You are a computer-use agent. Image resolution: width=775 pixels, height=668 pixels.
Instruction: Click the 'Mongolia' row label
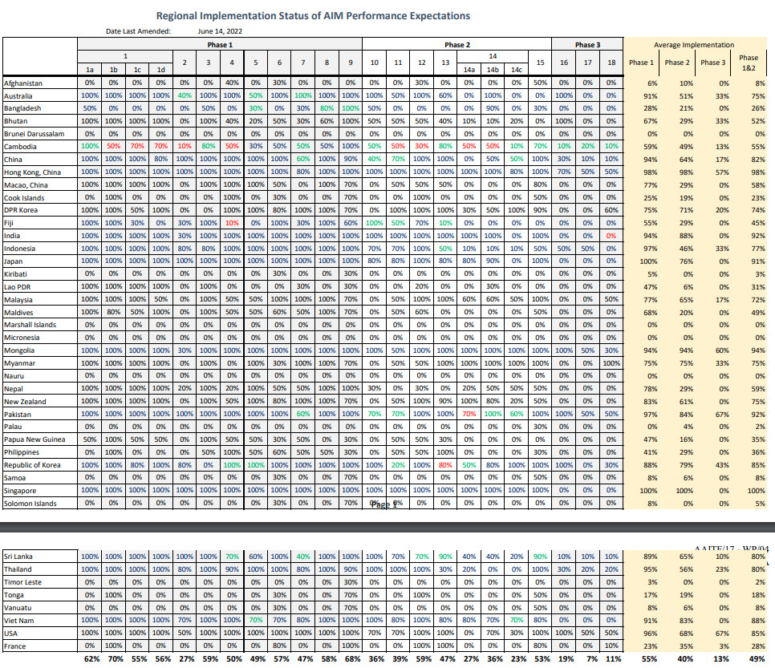(19, 350)
